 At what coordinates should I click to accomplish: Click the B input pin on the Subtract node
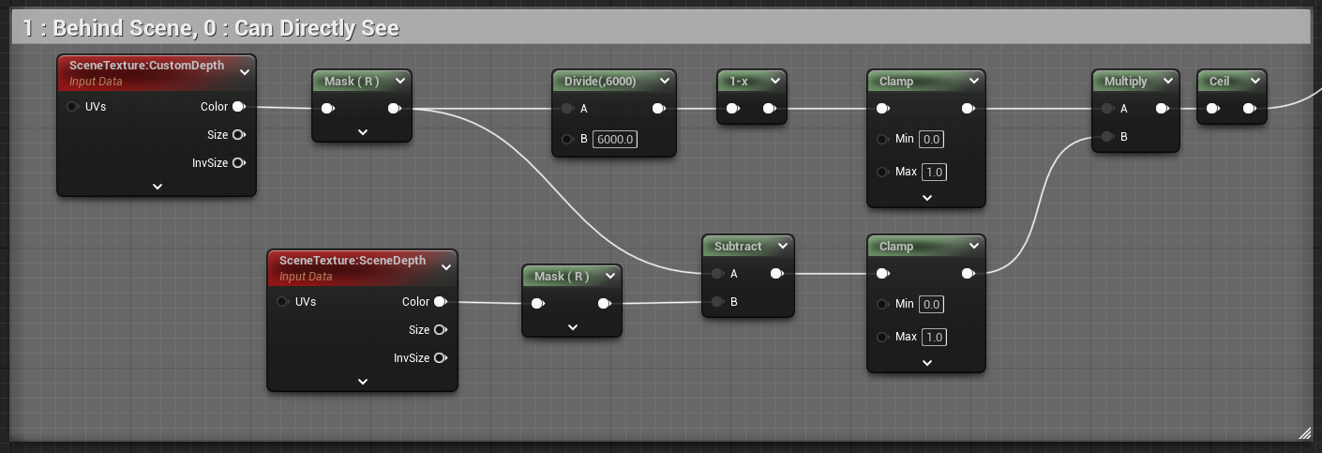[717, 302]
